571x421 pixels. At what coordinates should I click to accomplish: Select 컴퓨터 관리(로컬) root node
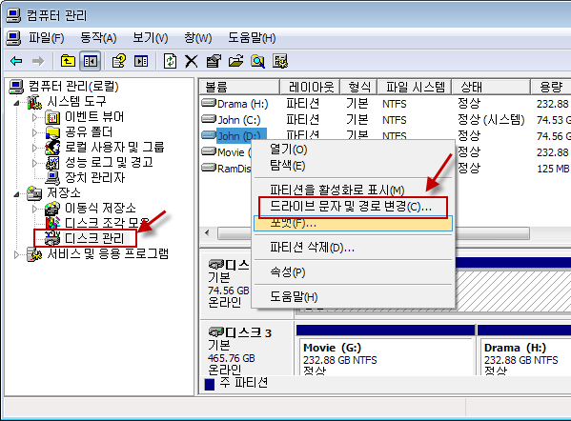click(x=73, y=87)
